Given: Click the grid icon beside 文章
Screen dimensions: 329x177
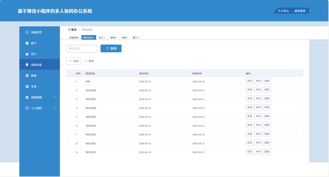Looking at the screenshot, I should coord(27,86).
